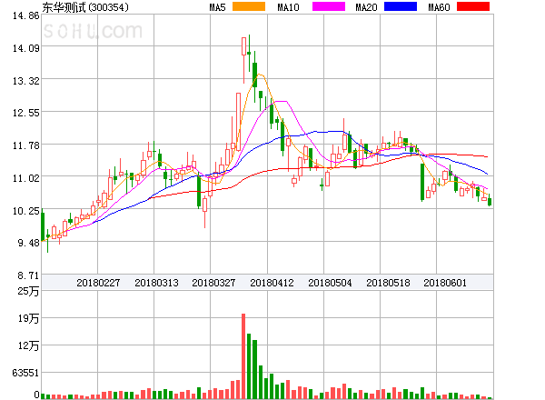Image resolution: width=545 pixels, height=400 pixels.
Task: Click the magenta MA10 legend swatch
Action: (x=329, y=6)
